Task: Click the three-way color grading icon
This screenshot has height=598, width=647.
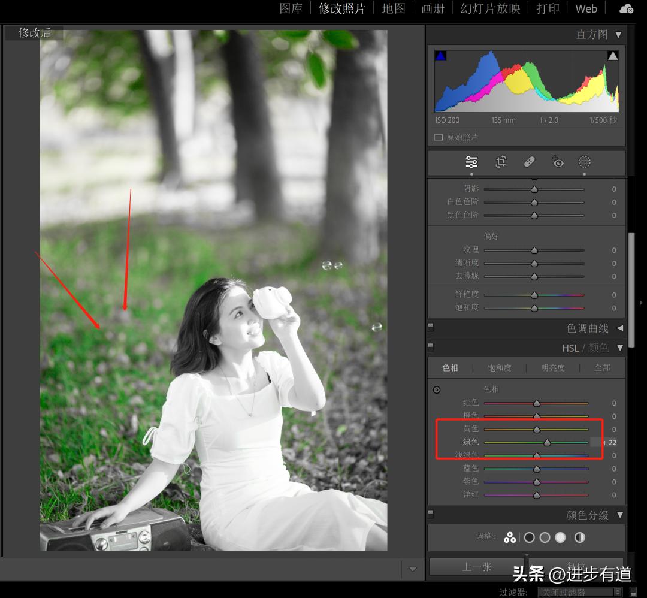Action: [510, 537]
